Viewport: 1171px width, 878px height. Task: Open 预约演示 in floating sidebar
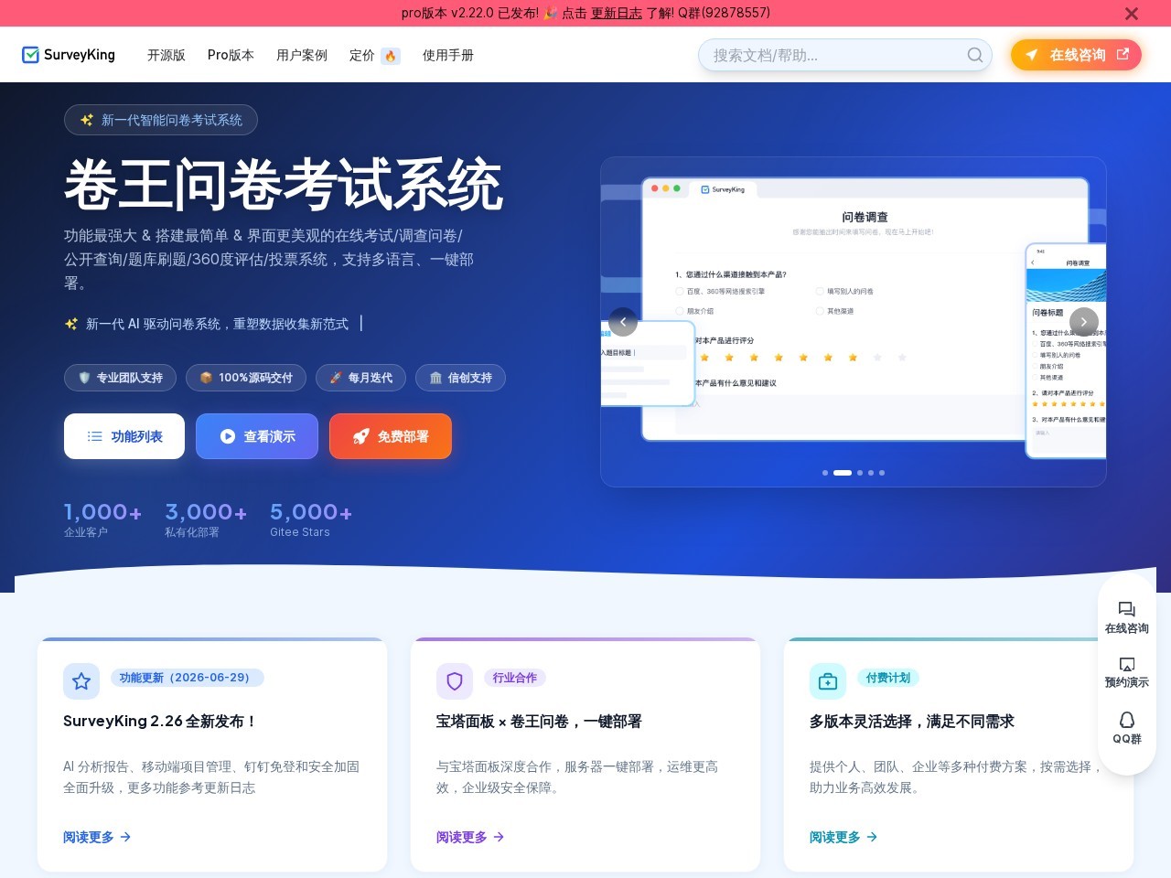point(1127,672)
